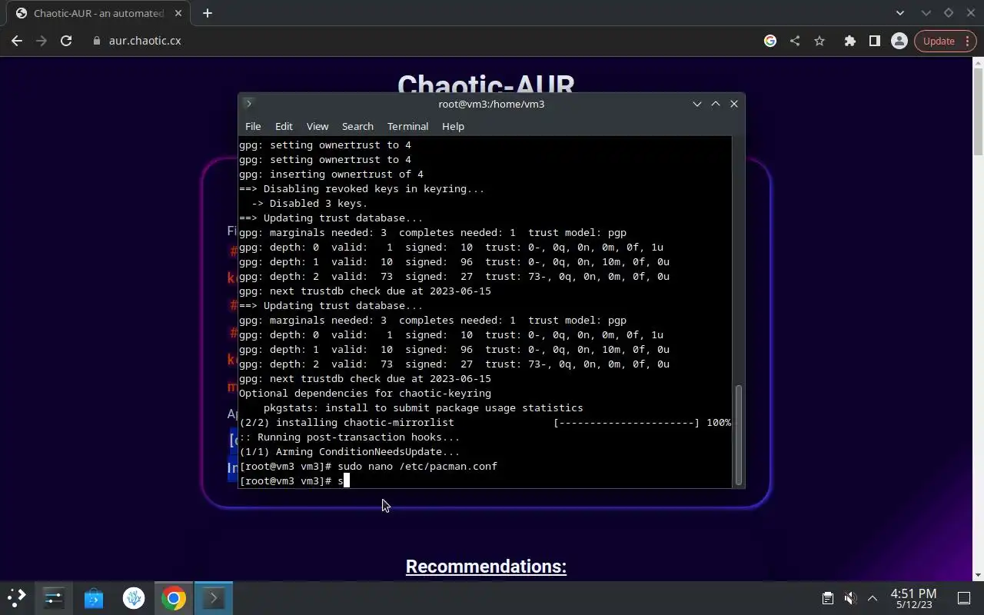
Task: Click the terminal prompt cursor line
Action: [x=294, y=481]
